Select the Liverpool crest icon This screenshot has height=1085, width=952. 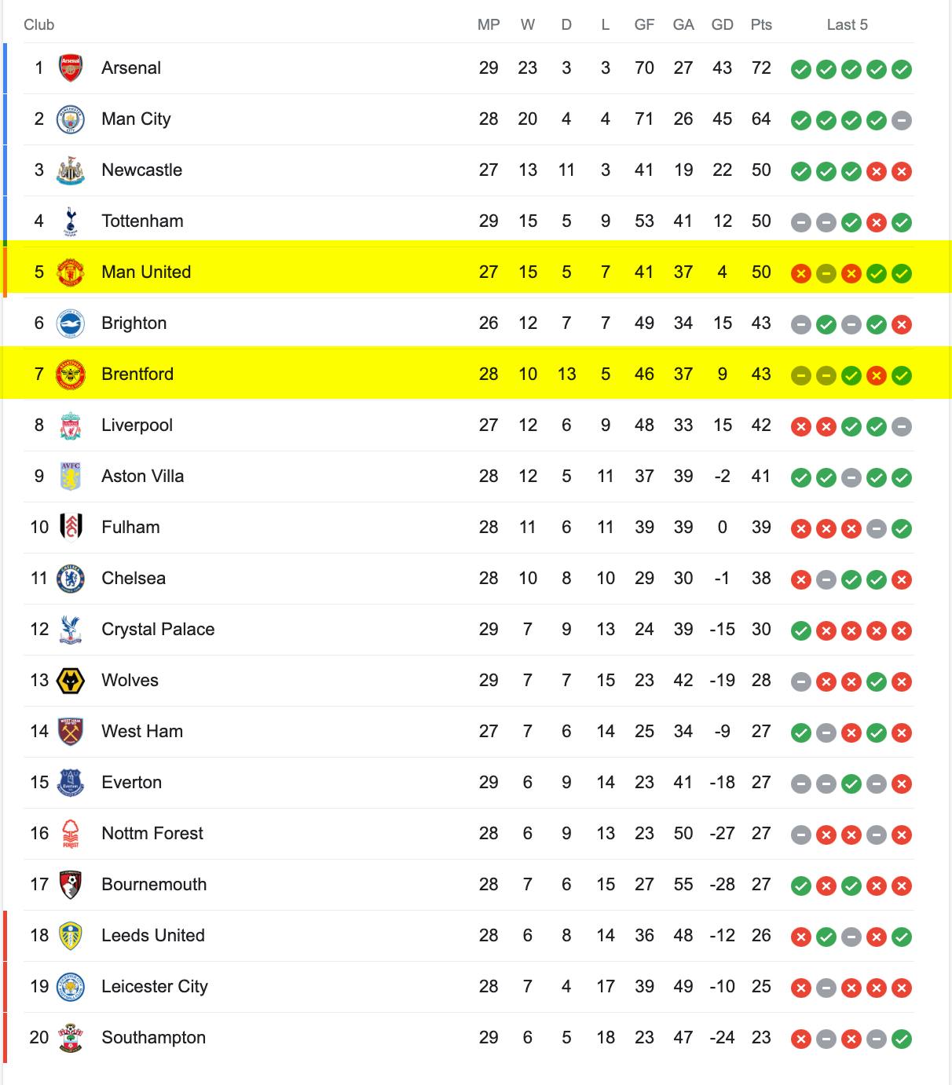point(71,426)
